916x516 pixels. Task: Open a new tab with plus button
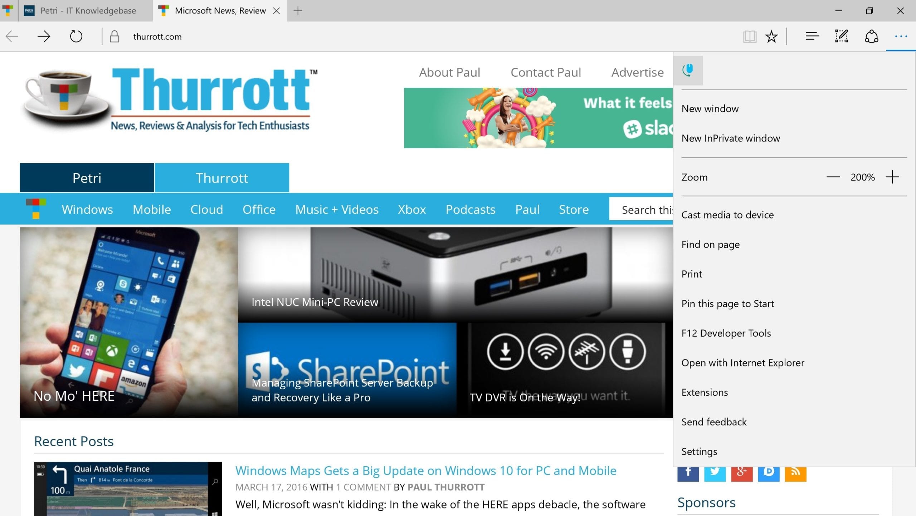pos(298,11)
